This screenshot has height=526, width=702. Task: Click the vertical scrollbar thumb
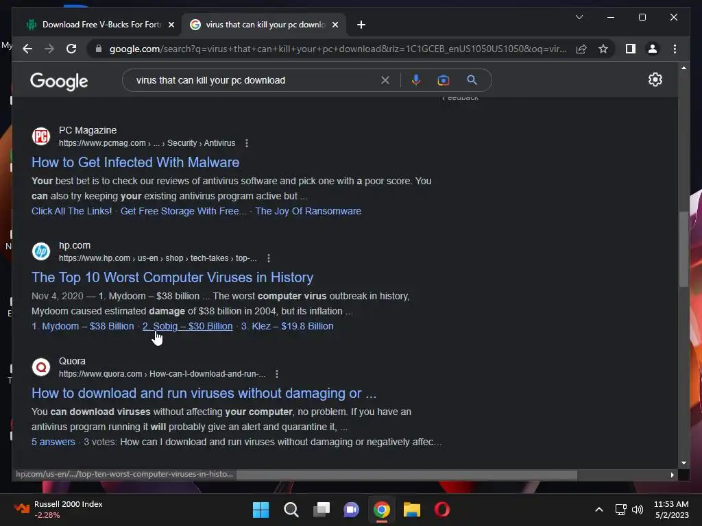[683, 249]
